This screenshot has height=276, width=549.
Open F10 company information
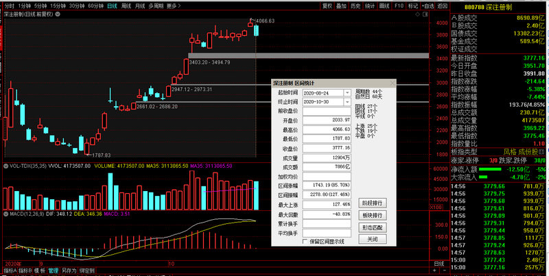tap(399, 5)
